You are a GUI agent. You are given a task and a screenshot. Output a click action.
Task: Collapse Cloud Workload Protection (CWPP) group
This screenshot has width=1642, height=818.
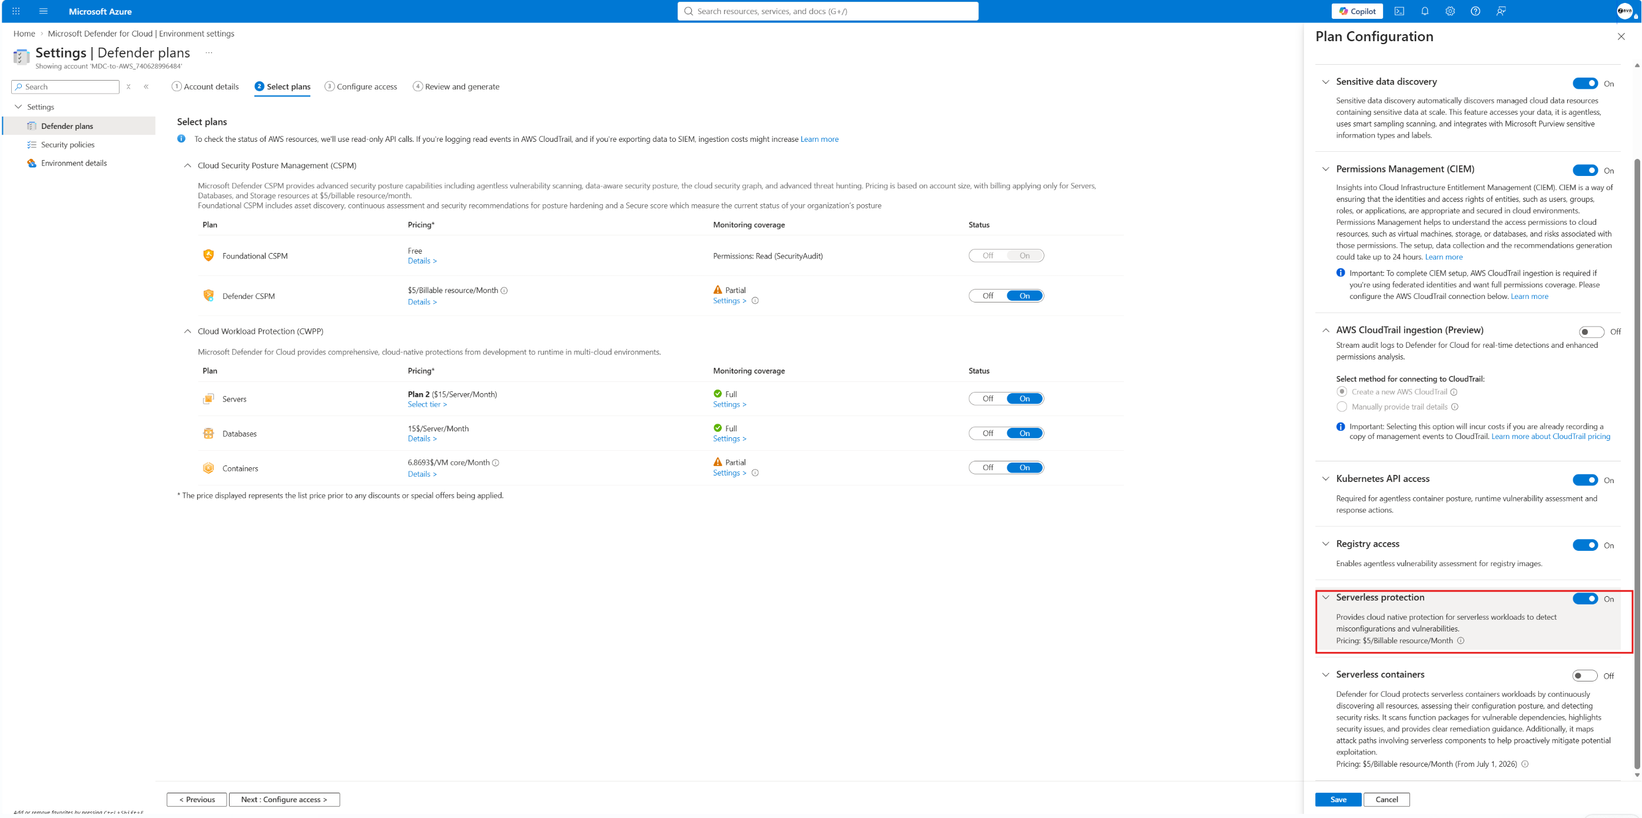pyautogui.click(x=187, y=331)
